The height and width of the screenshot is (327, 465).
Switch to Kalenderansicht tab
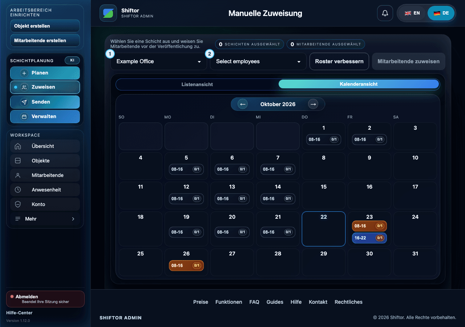pyautogui.click(x=359, y=84)
